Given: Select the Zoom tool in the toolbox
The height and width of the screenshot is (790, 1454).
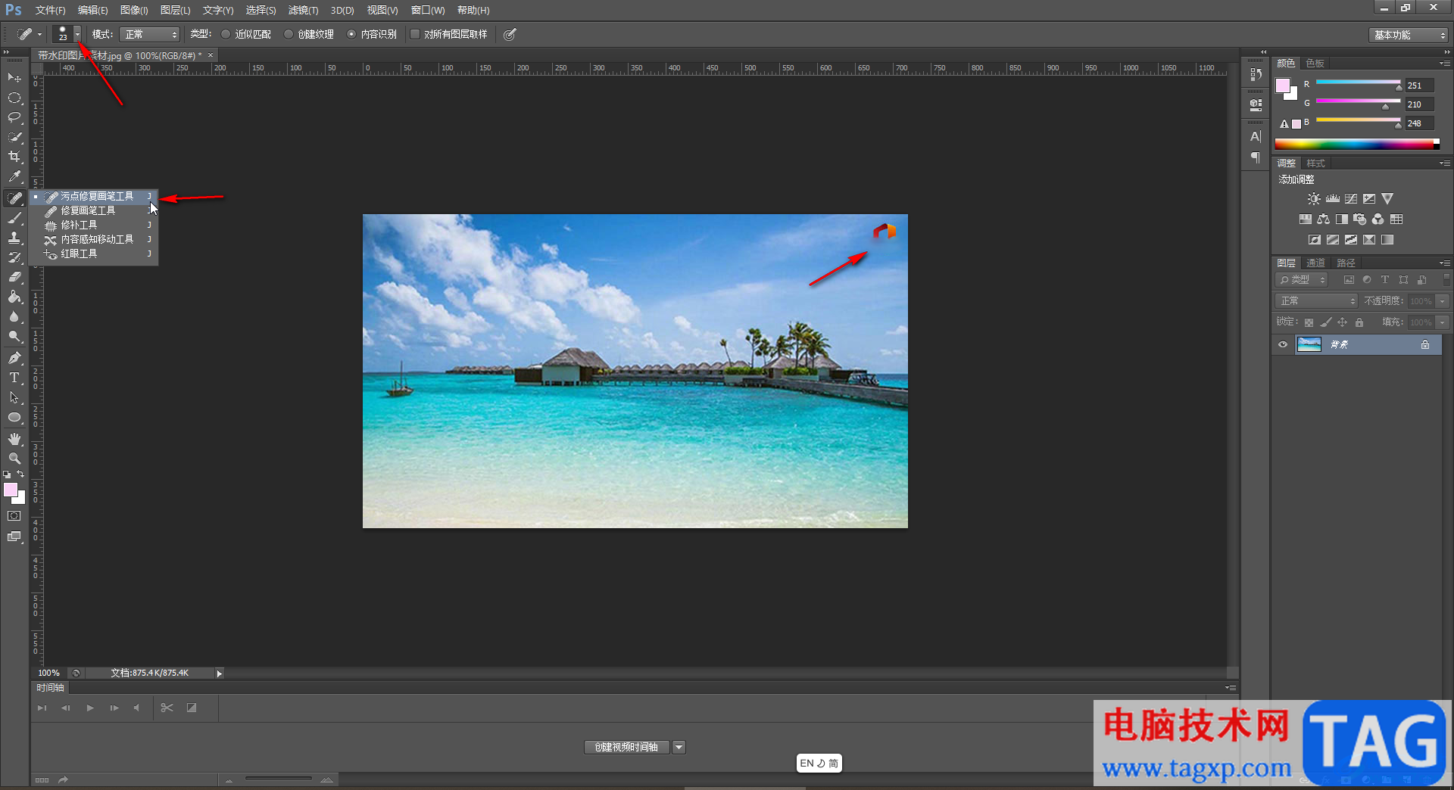Looking at the screenshot, I should coord(14,458).
